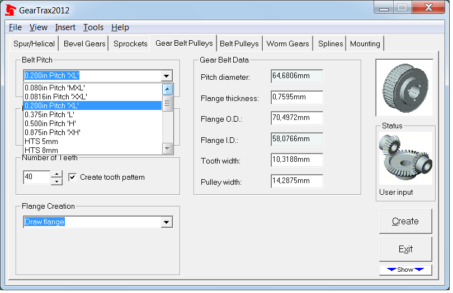Switch to the Worm Gears tab

[x=287, y=44]
